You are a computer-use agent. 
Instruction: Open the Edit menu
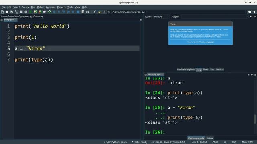pyautogui.click(x=9, y=7)
